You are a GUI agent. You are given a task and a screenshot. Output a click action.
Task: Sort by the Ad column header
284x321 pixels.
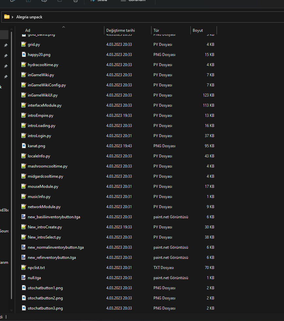27,30
